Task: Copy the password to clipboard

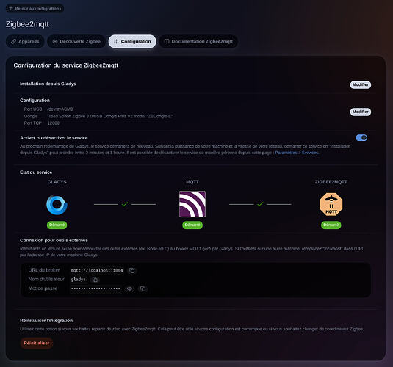Action: (143, 288)
